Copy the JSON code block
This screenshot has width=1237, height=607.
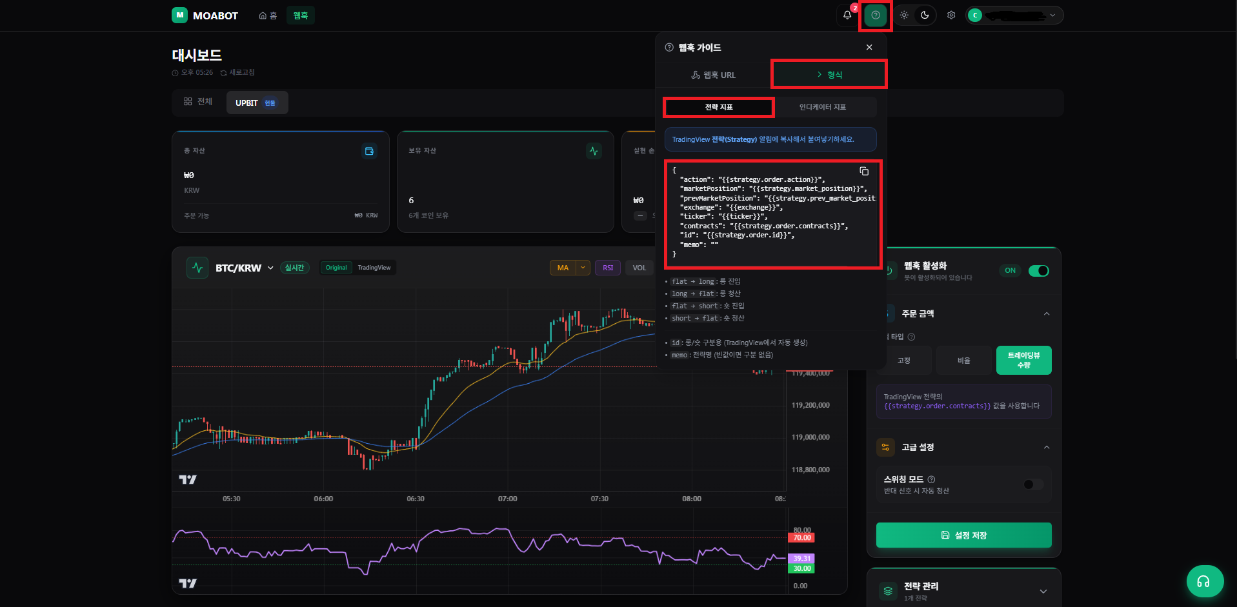[x=864, y=171]
